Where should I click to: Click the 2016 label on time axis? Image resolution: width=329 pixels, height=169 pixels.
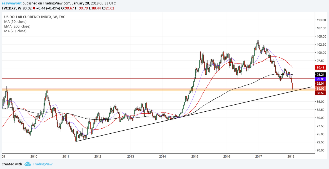point(227,156)
